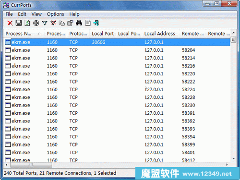The width and height of the screenshot is (240, 180).
Task: Open the properties toolbar icon
Action: tap(70, 23)
